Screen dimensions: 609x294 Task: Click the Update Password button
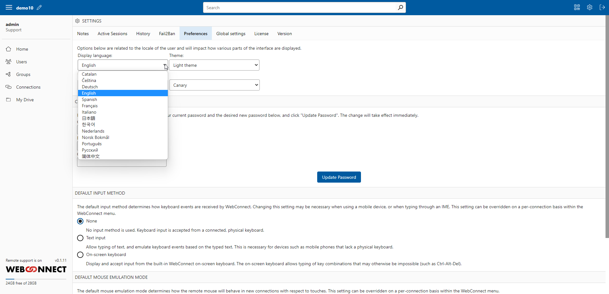pos(339,177)
